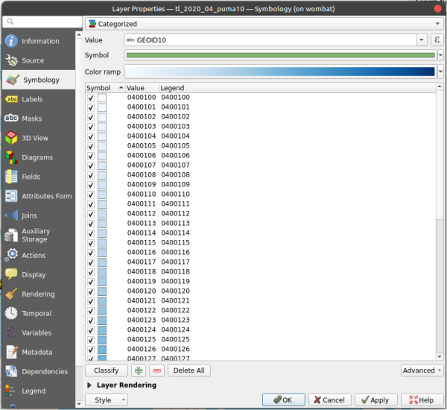Click the red minus remove category icon
447x410 pixels.
click(156, 370)
